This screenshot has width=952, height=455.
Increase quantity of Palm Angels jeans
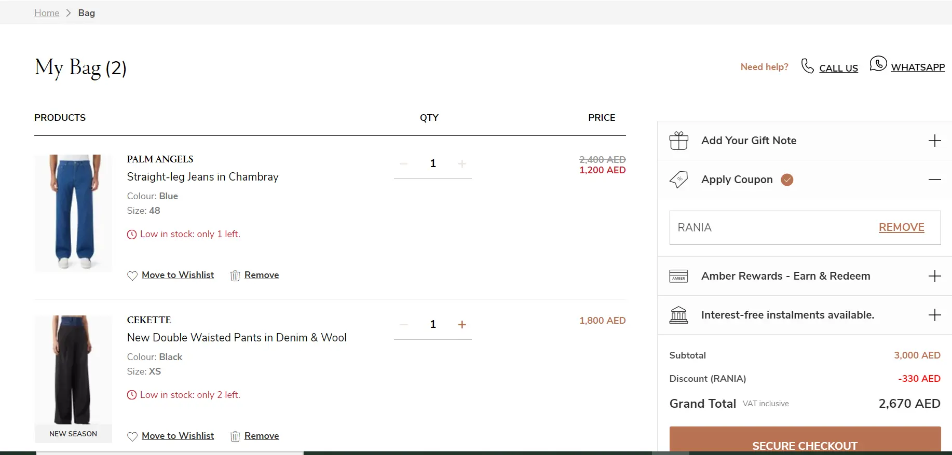coord(462,164)
